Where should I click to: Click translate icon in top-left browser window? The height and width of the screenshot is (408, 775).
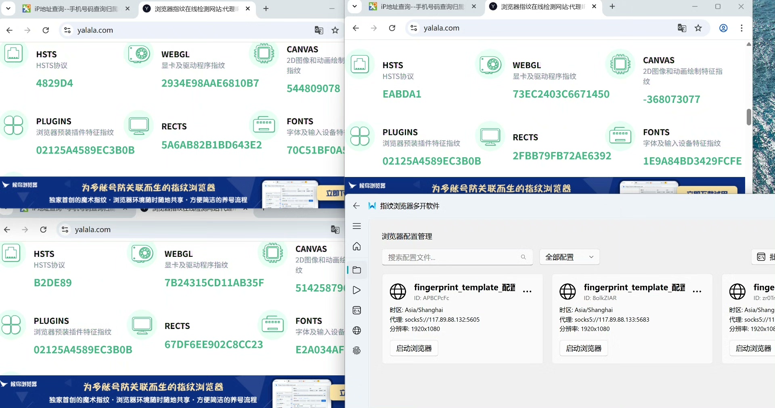319,30
